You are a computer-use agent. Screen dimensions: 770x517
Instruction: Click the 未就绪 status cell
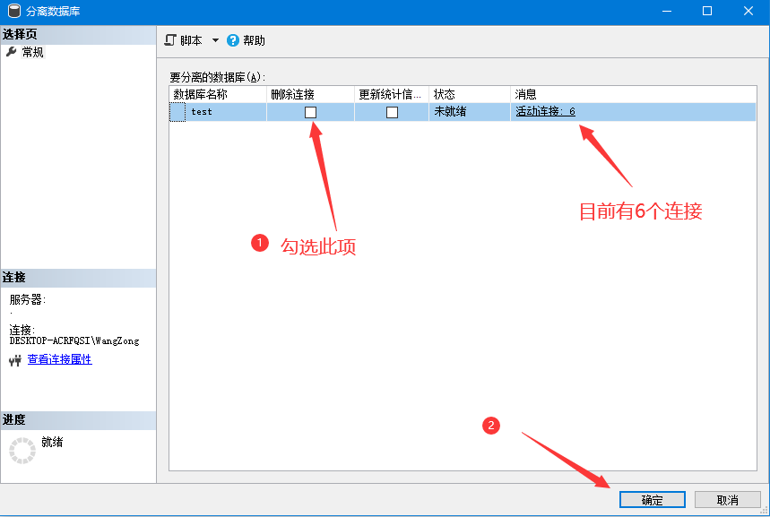point(470,112)
